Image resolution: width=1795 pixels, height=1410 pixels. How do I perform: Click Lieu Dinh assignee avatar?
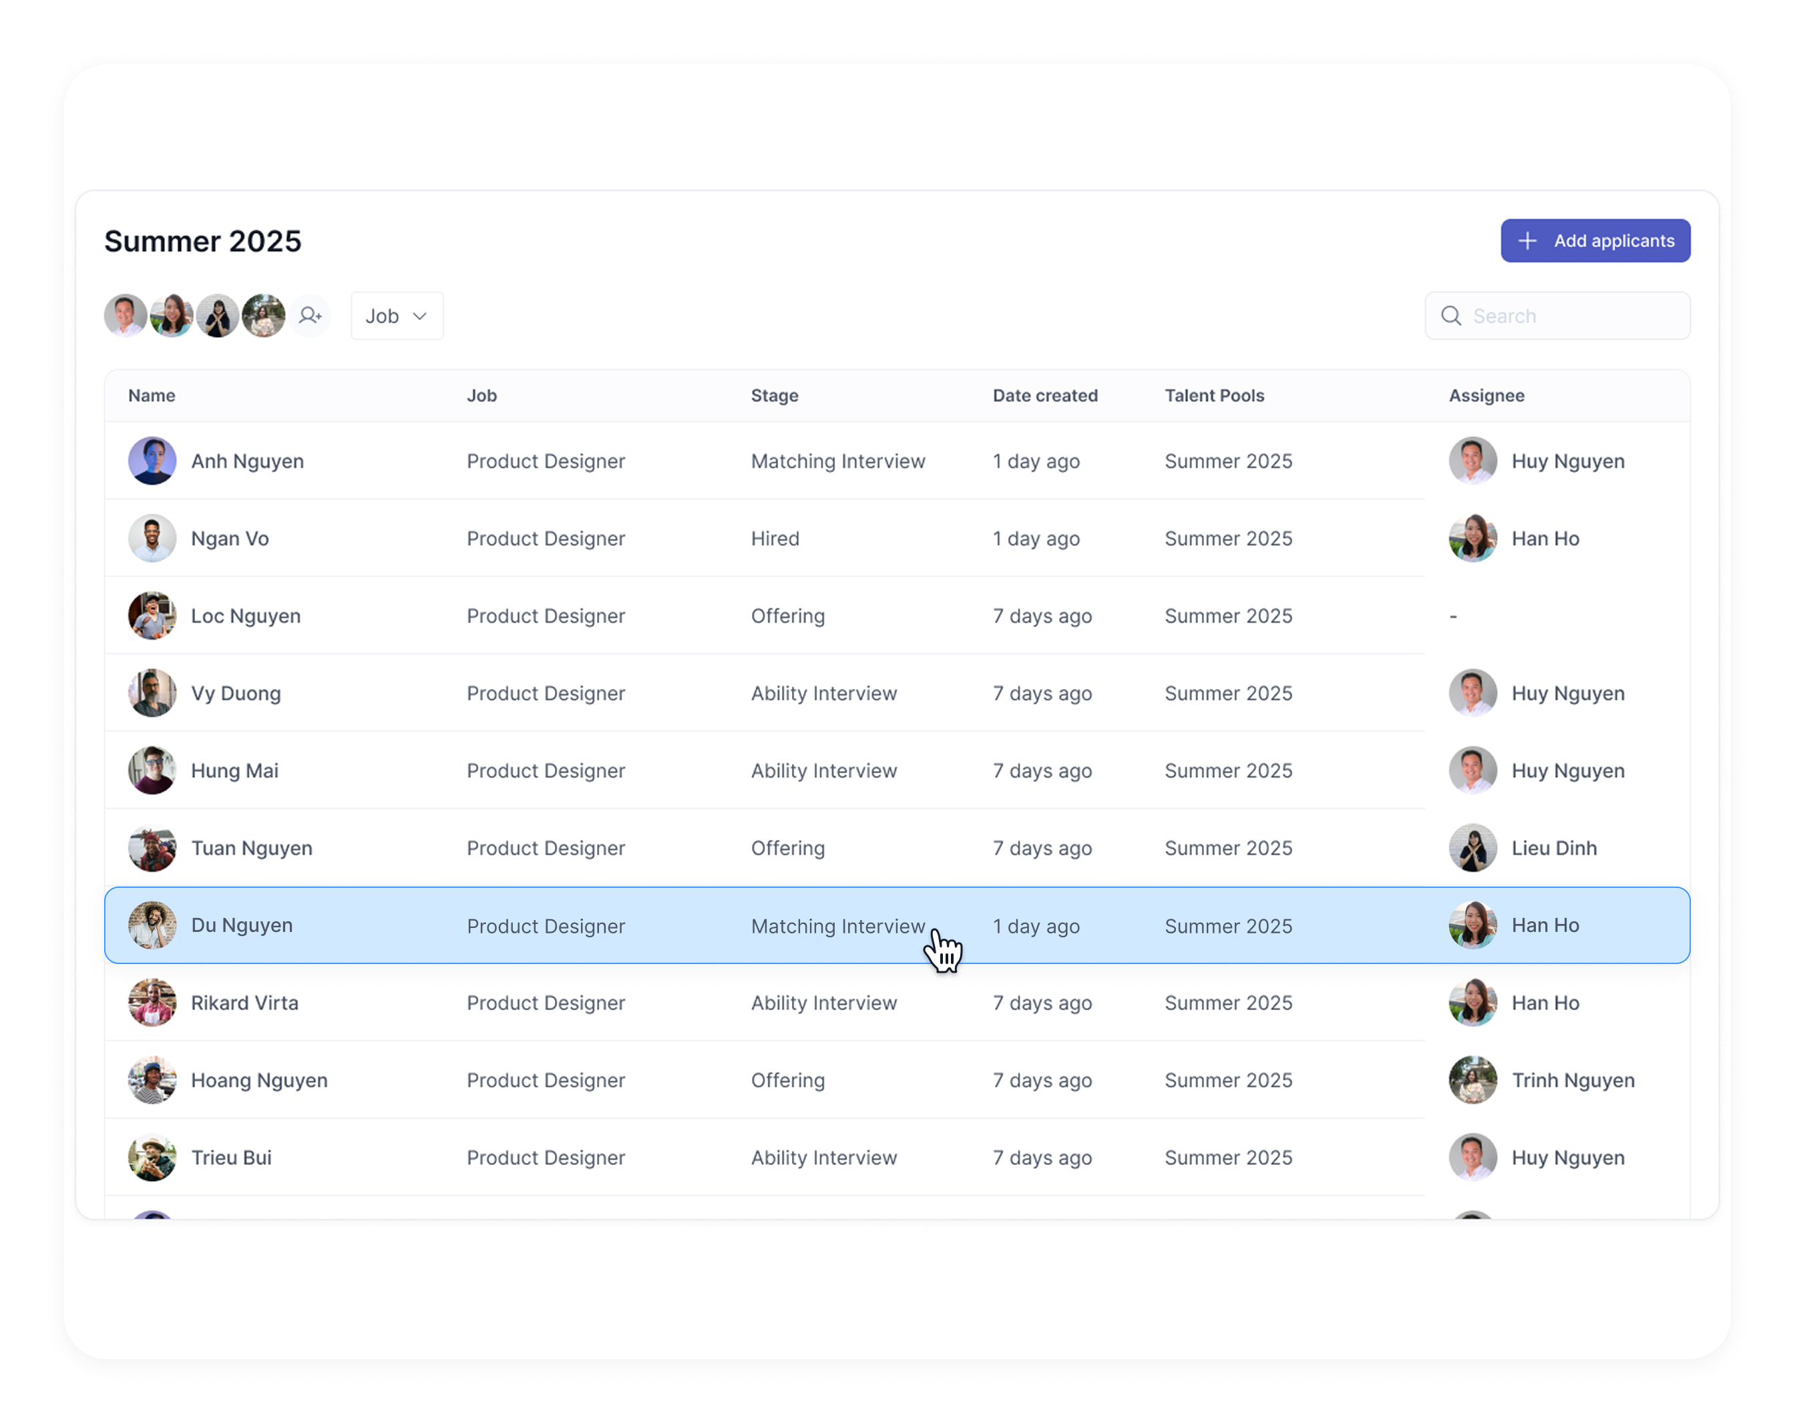(x=1473, y=848)
